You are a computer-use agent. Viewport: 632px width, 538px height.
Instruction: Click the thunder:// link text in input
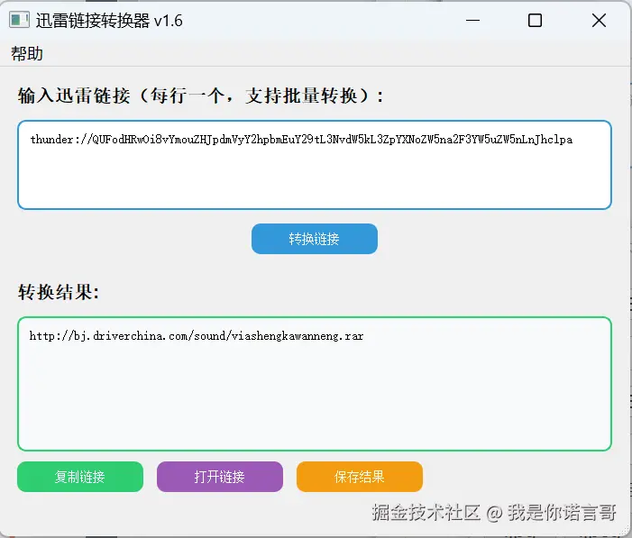301,140
